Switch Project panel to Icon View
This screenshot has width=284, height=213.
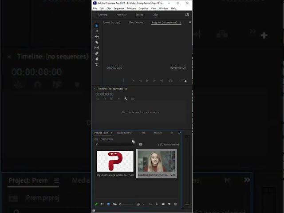pyautogui.click(x=108, y=204)
